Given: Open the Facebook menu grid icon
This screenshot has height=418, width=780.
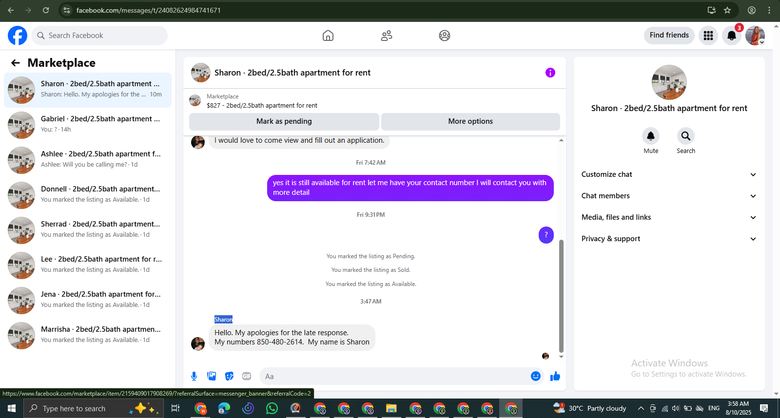Looking at the screenshot, I should pyautogui.click(x=708, y=36).
